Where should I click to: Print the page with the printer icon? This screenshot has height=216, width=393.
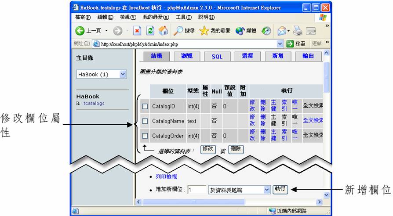pyautogui.click(x=298, y=31)
